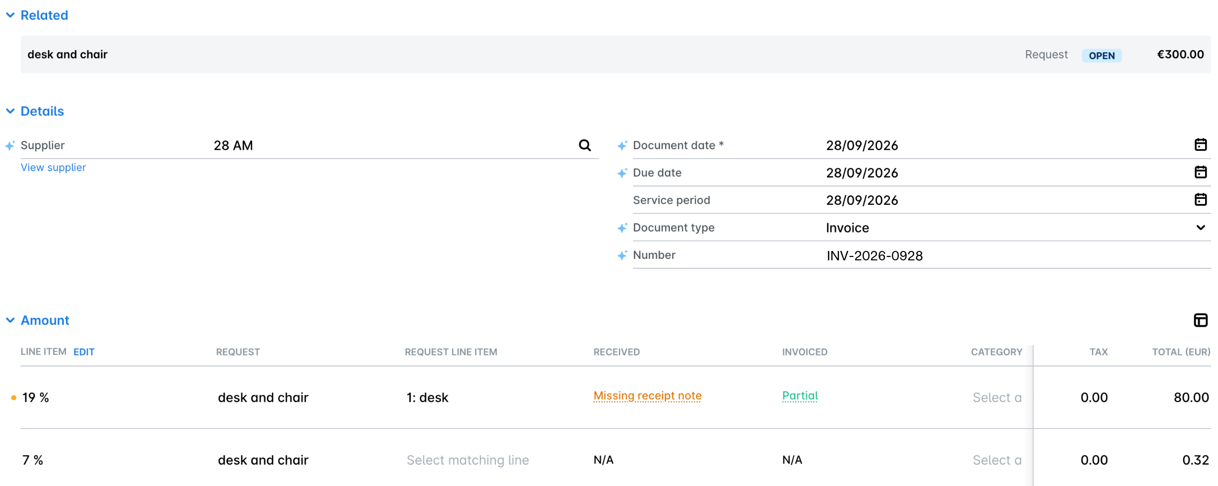Collapse the Amount section
The height and width of the screenshot is (486, 1218).
10,320
